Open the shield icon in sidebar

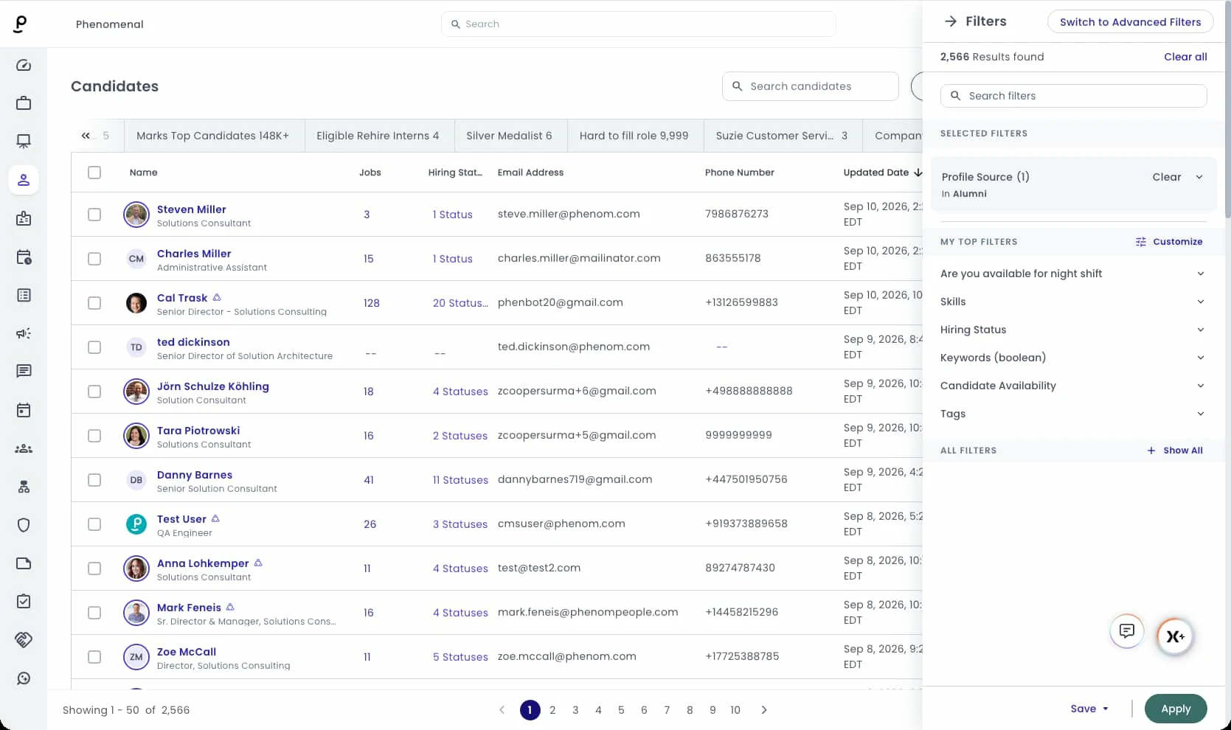24,525
